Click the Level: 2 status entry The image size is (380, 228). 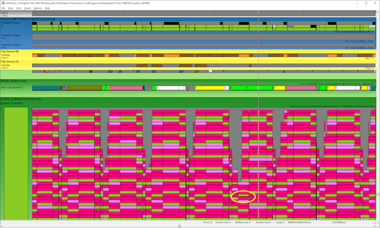click(280, 222)
